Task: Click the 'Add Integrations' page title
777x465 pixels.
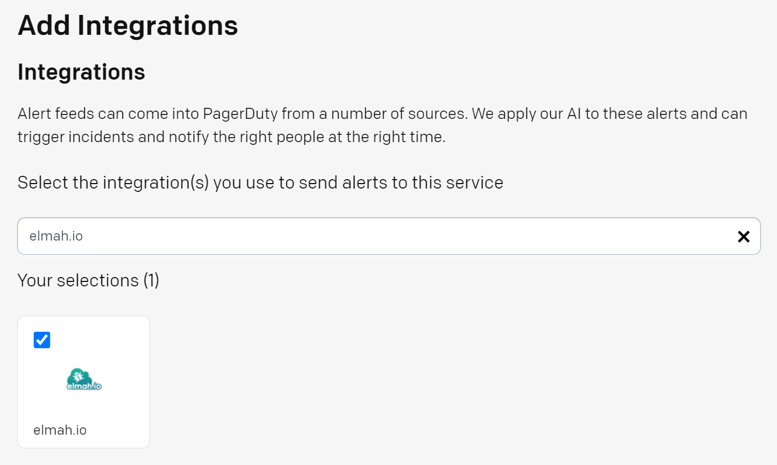Action: click(128, 25)
